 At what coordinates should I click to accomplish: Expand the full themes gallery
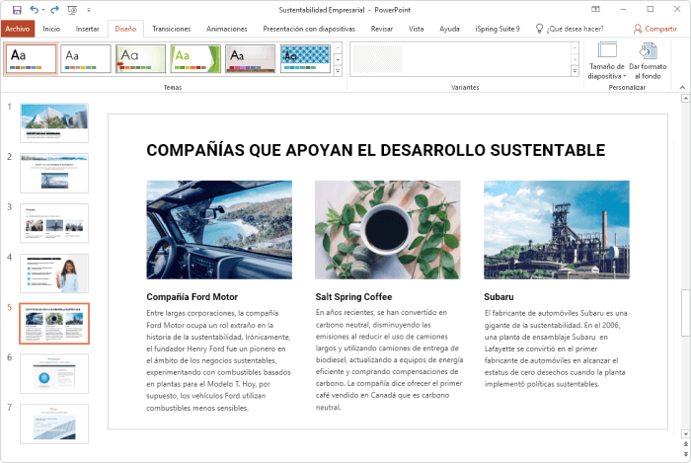pos(338,70)
